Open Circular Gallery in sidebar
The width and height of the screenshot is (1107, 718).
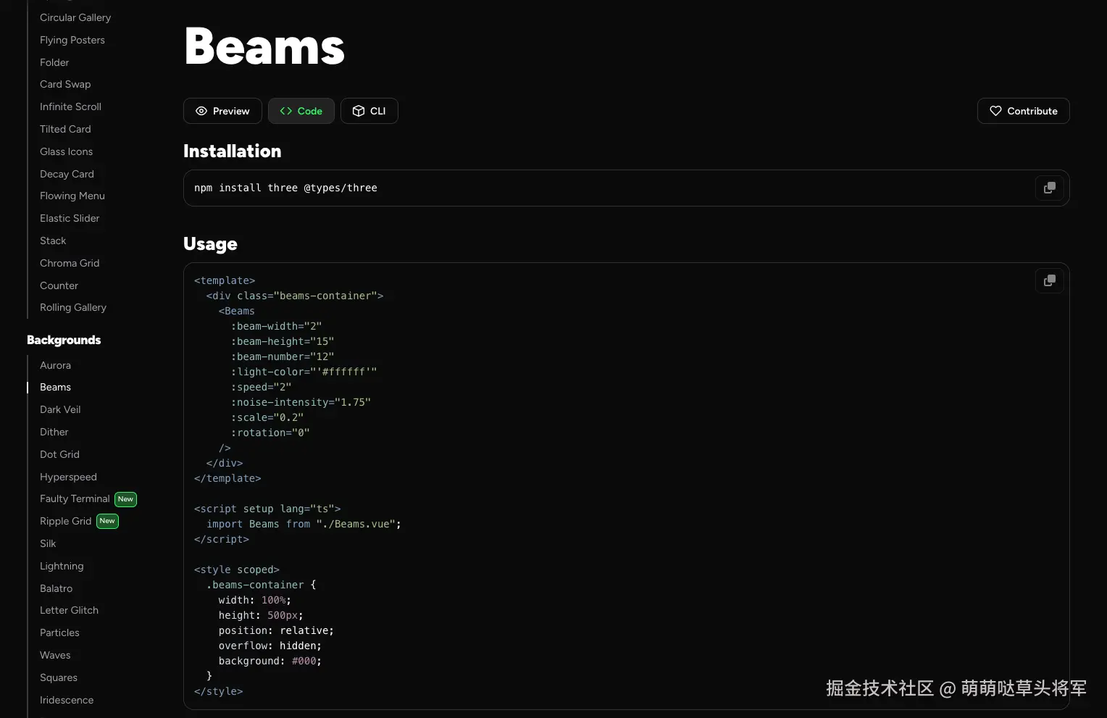tap(75, 17)
